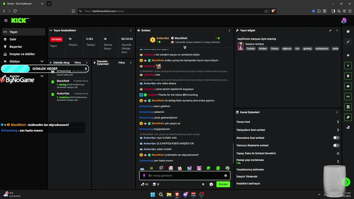Click the Brave shields icon in address bar
Screen dimensions: 354x199
coord(273,11)
